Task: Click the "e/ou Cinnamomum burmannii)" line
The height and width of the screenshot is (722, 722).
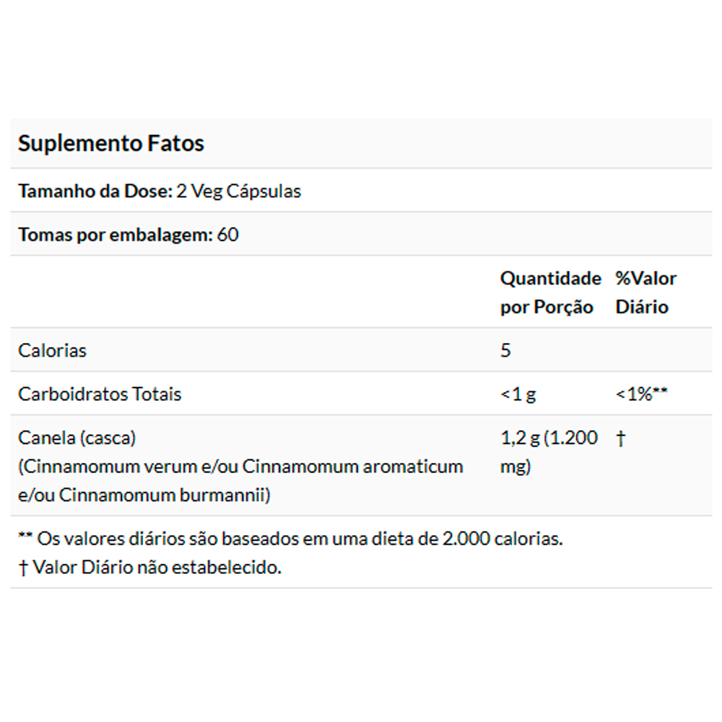Action: [144, 495]
